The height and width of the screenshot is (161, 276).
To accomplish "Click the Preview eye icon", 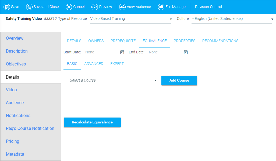I will tap(94, 7).
